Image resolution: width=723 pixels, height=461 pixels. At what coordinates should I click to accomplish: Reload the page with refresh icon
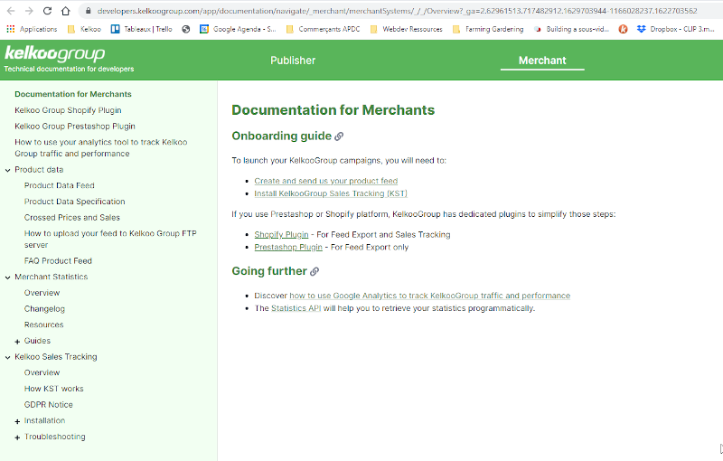[47, 11]
